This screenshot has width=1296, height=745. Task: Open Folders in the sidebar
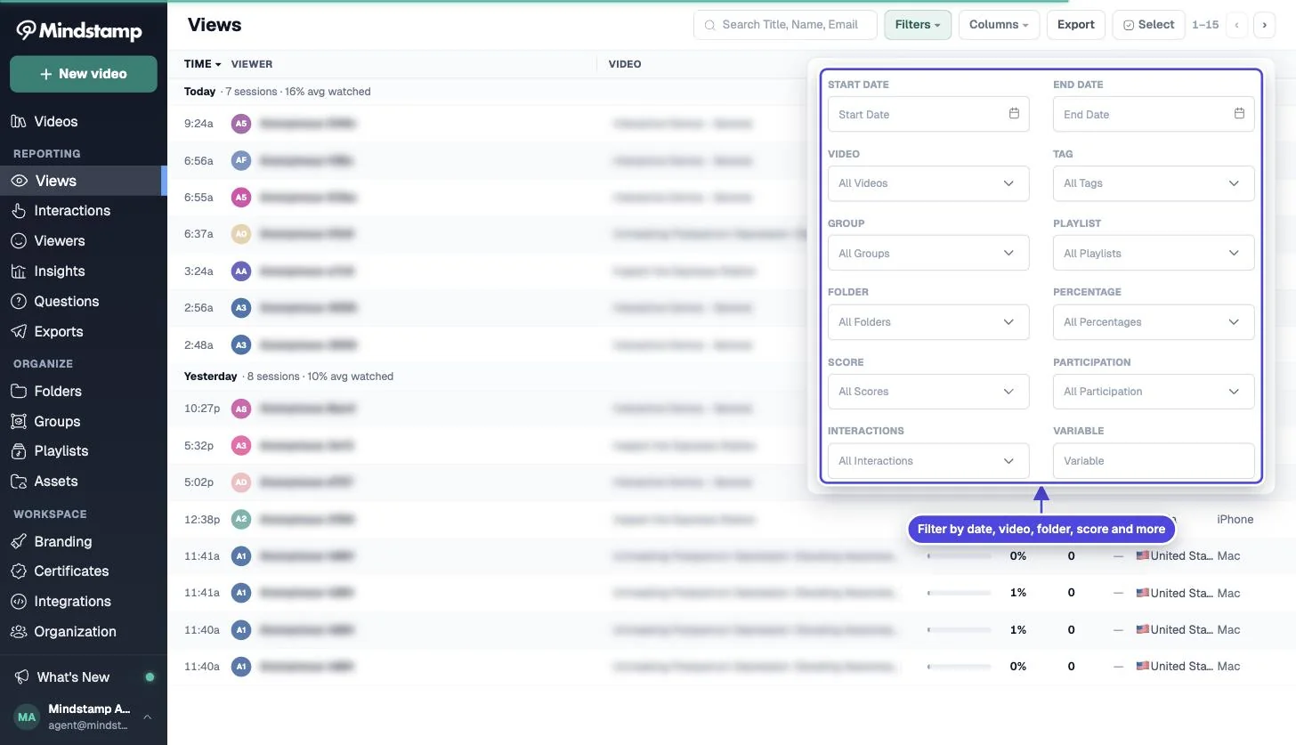point(84,391)
